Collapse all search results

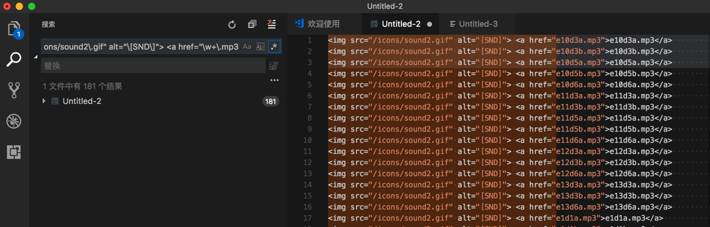point(252,24)
